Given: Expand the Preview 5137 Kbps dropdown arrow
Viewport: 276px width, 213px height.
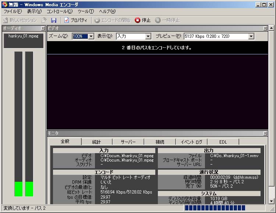Looking at the screenshot, I should click(x=251, y=36).
